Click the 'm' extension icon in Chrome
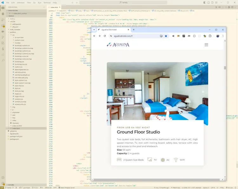238x189 pixels. (189, 36)
